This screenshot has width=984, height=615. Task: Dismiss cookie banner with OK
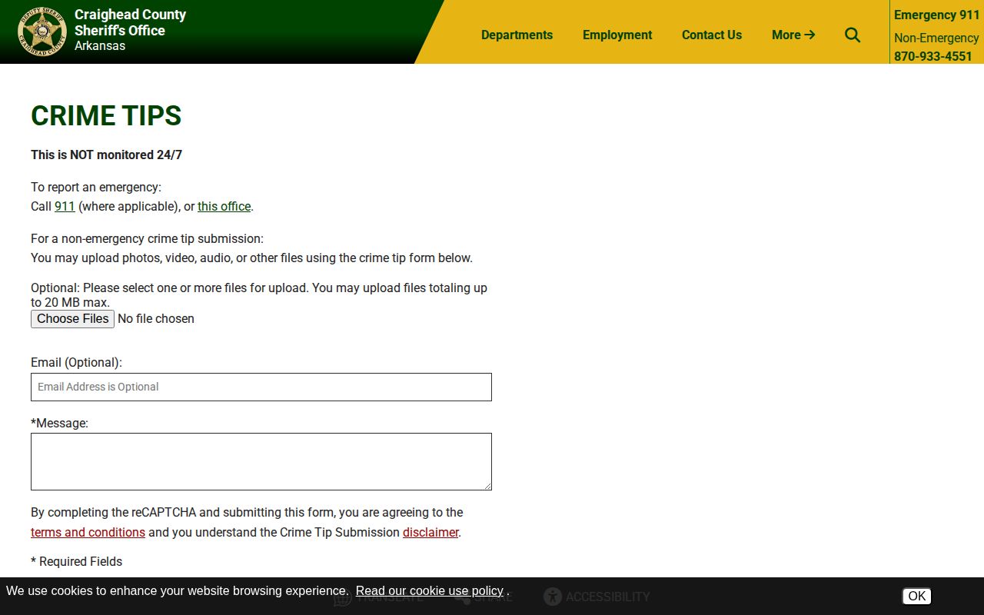[917, 596]
